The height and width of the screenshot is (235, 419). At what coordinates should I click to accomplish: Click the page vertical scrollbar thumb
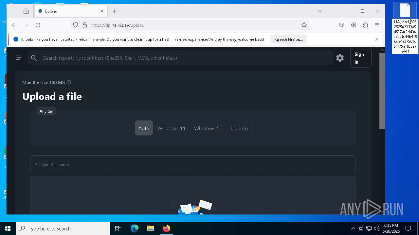tap(382, 91)
